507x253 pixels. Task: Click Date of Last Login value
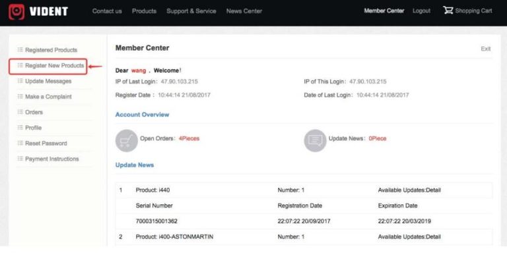(382, 95)
